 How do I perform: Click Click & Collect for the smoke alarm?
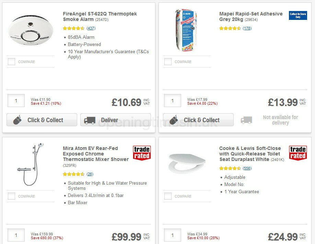coord(42,120)
